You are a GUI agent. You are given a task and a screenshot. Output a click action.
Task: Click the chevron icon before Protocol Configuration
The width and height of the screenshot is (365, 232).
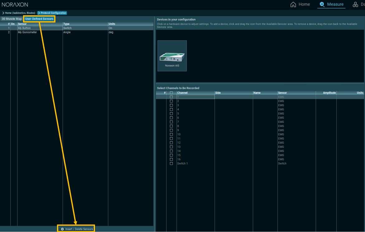[39, 13]
